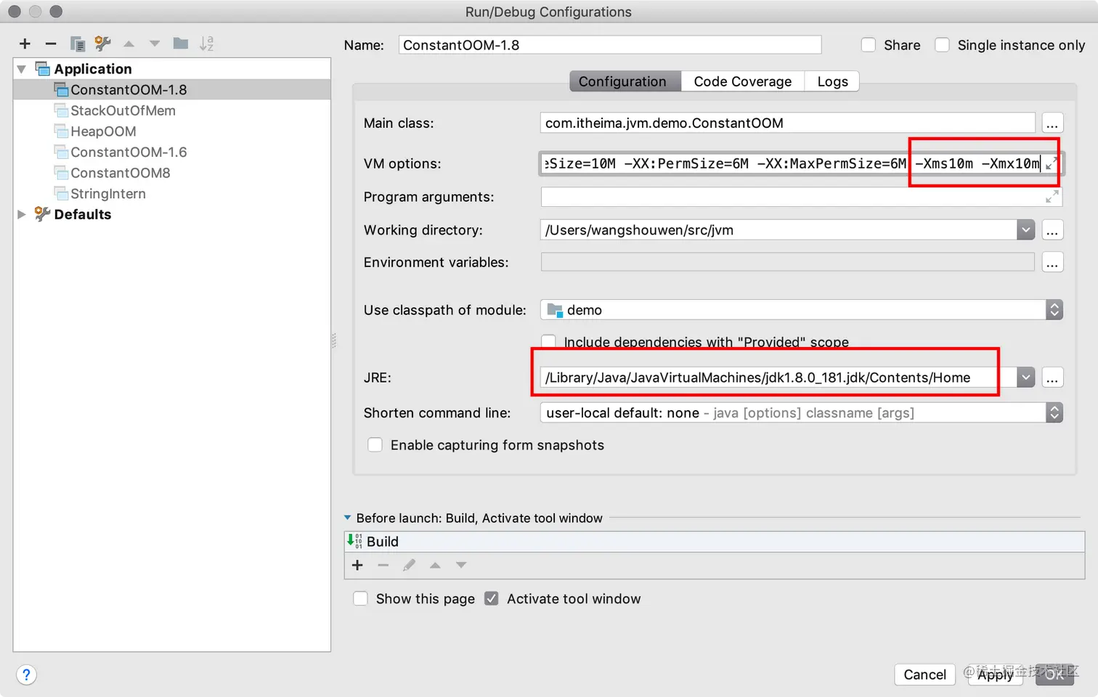1098x697 pixels.
Task: Click the Name input field
Action: coord(610,45)
